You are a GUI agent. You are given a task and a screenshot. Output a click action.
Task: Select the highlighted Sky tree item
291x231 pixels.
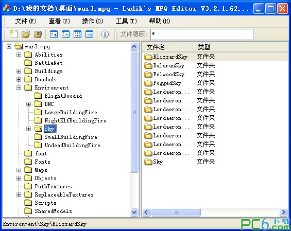pos(50,129)
